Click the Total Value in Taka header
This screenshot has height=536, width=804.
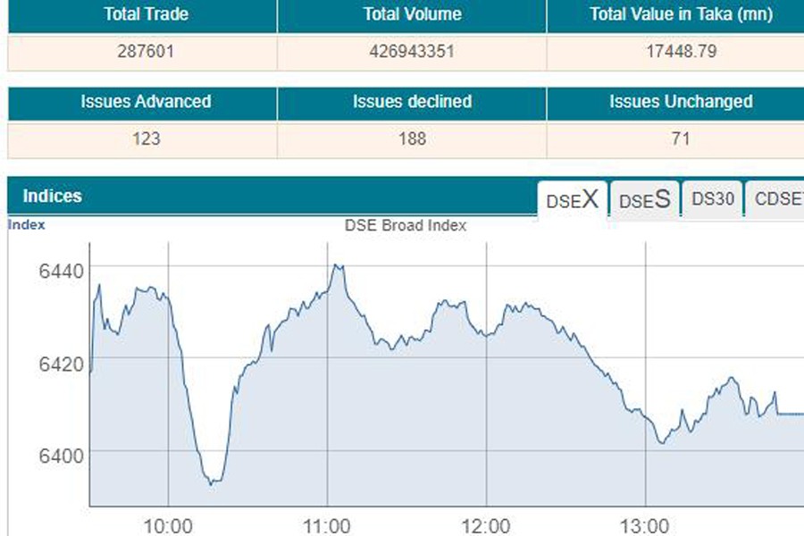[x=681, y=14]
